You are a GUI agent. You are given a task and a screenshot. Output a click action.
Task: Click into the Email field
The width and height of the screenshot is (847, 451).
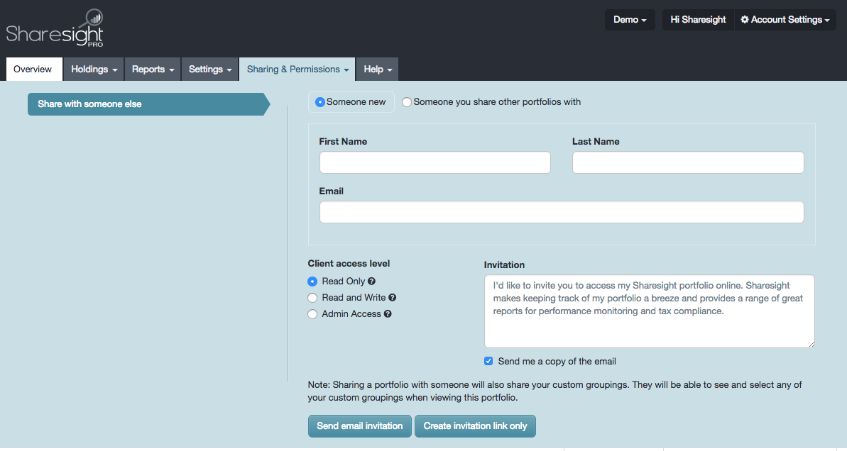click(x=562, y=212)
